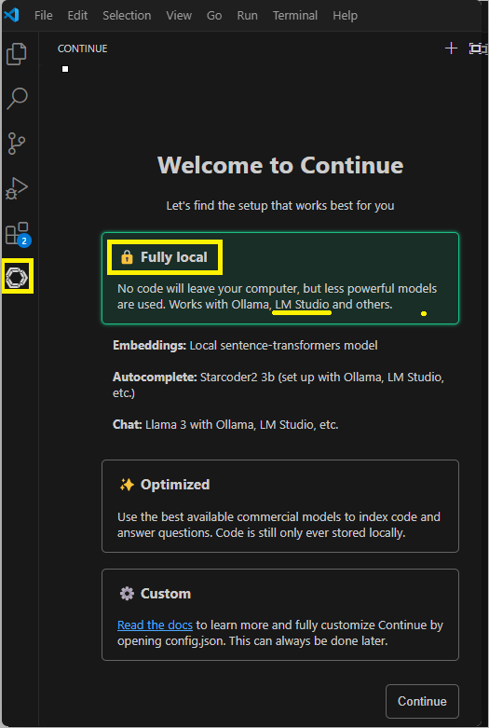Open the Edit menu
Screen dimensions: 489x728
[x=77, y=15]
